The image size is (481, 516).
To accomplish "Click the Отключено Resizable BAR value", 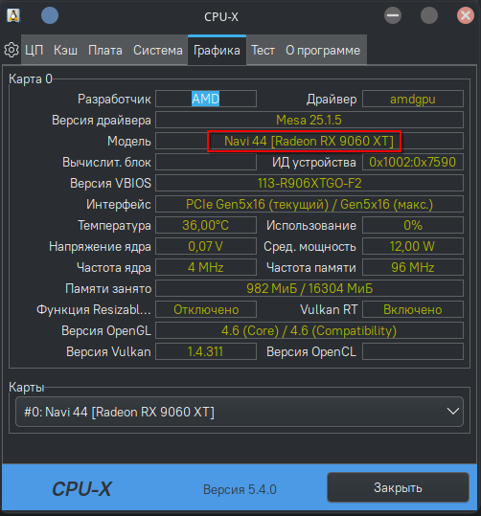I will [x=206, y=309].
